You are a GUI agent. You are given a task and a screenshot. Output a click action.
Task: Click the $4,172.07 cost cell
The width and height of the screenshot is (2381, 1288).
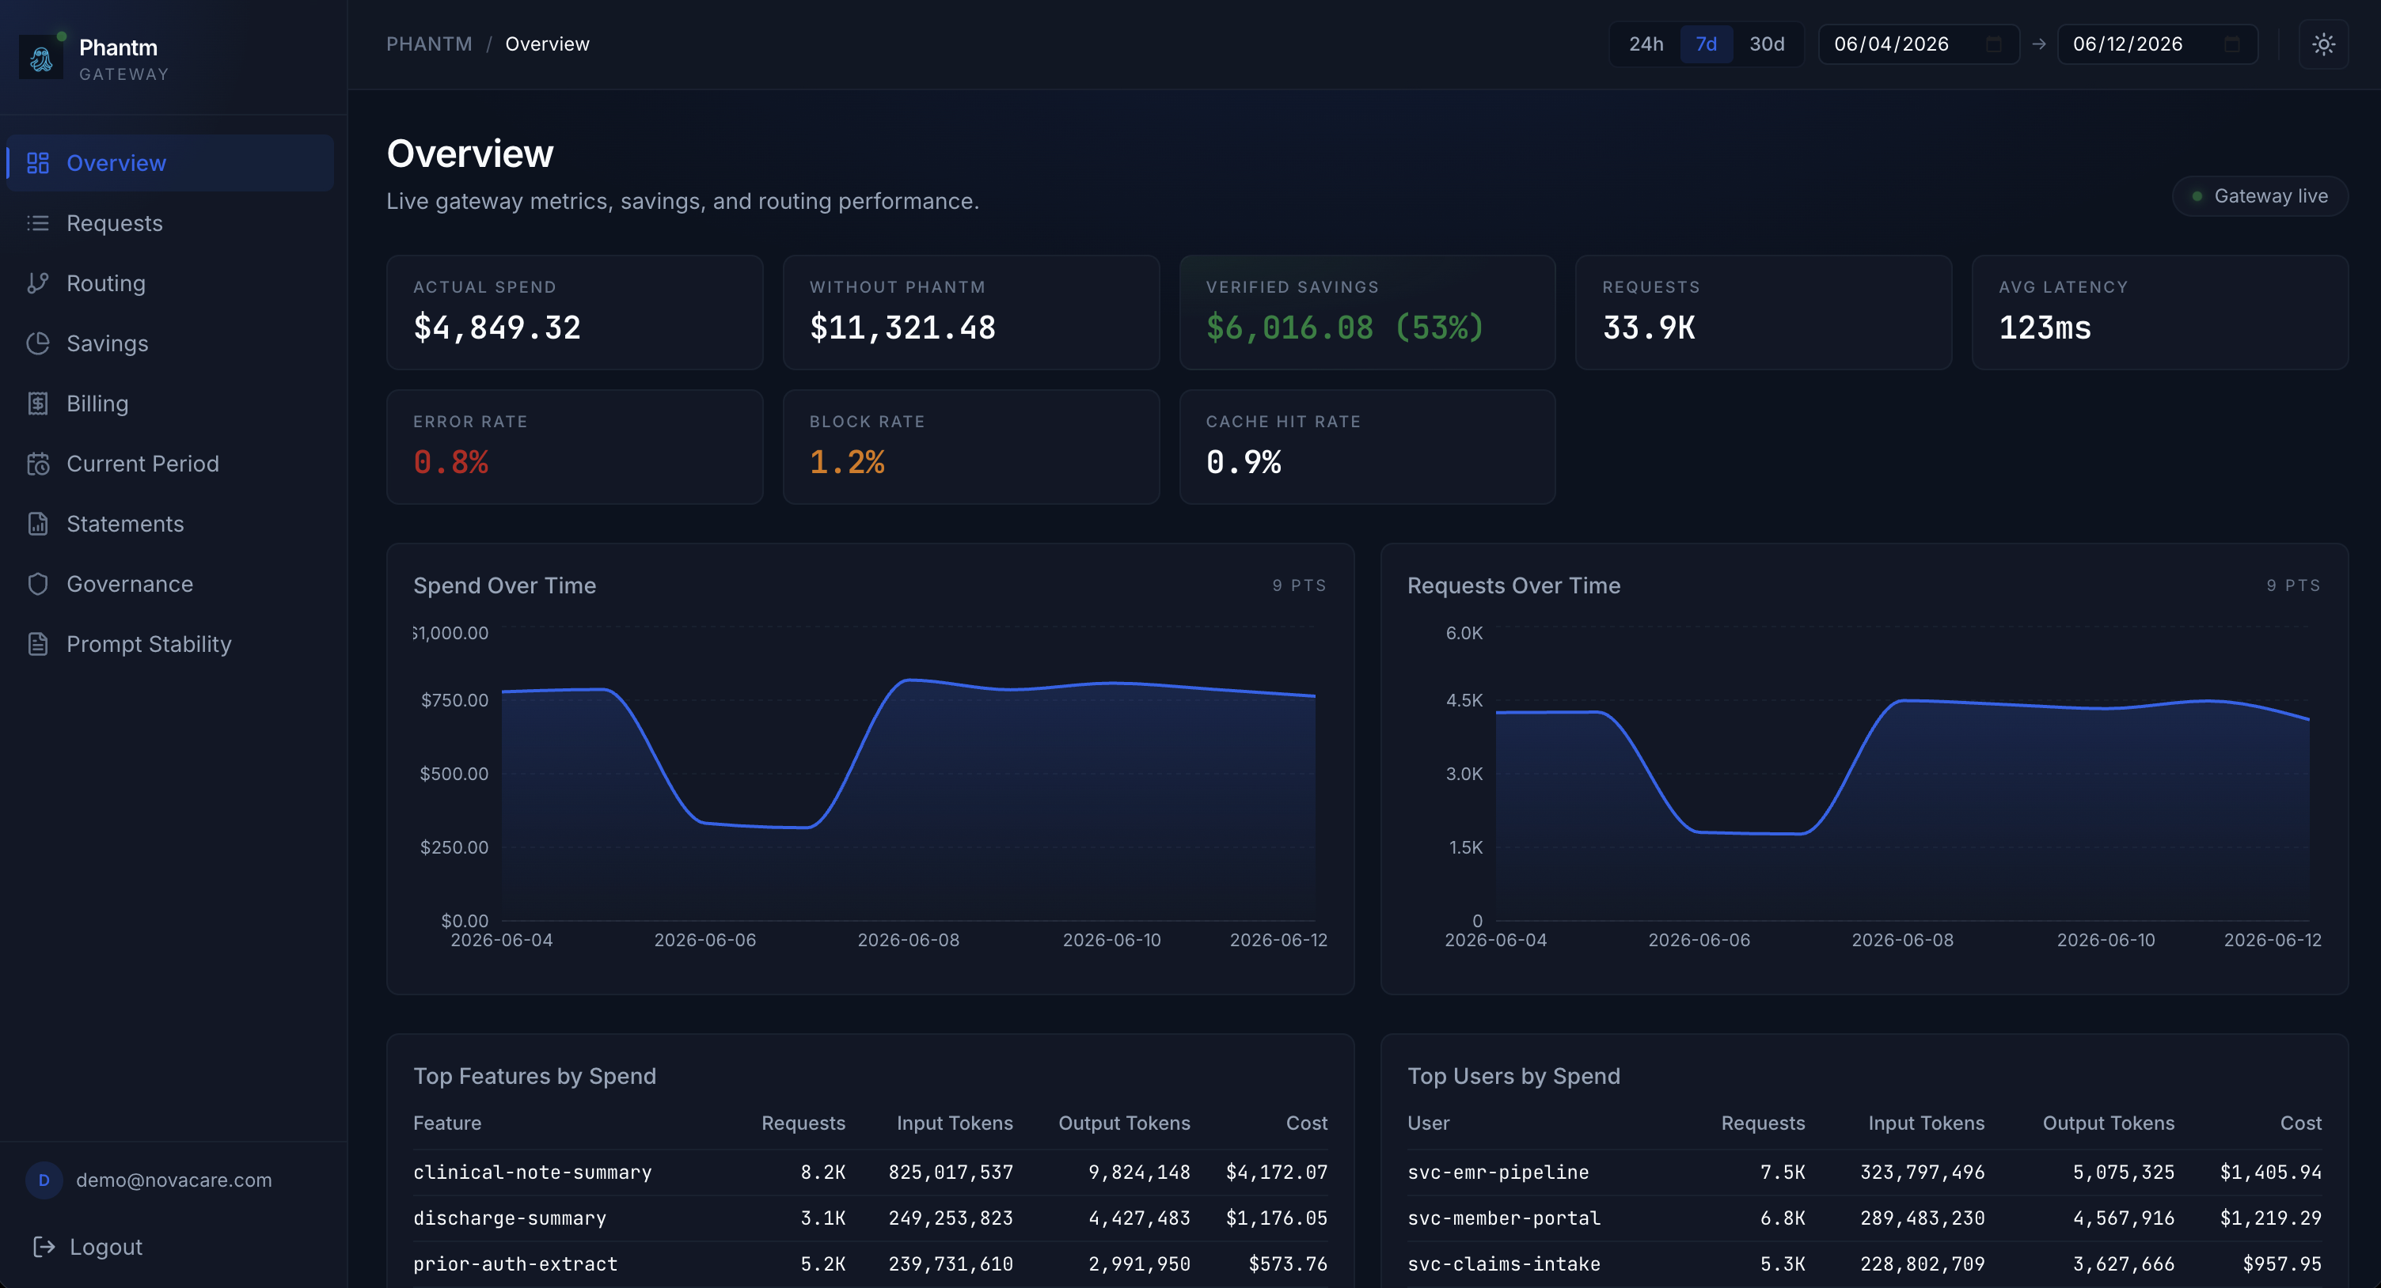(1277, 1172)
